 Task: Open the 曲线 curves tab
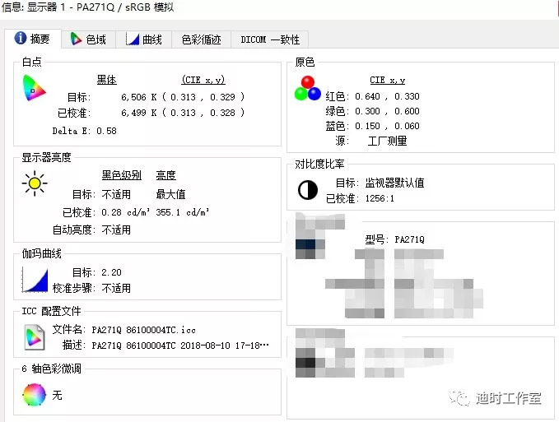144,39
